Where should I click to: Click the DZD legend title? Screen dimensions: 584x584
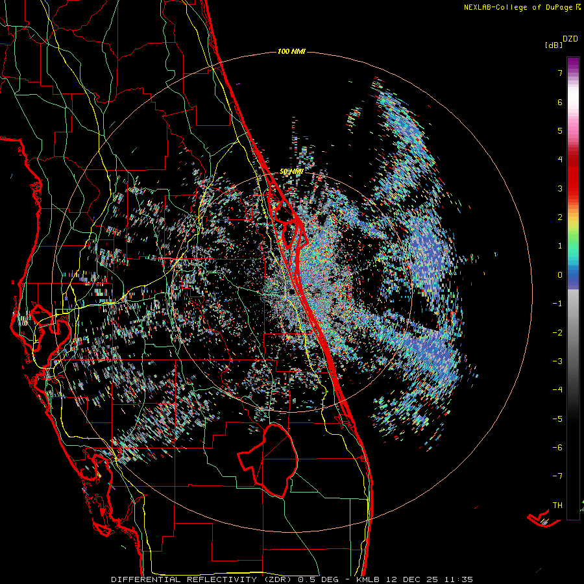570,39
